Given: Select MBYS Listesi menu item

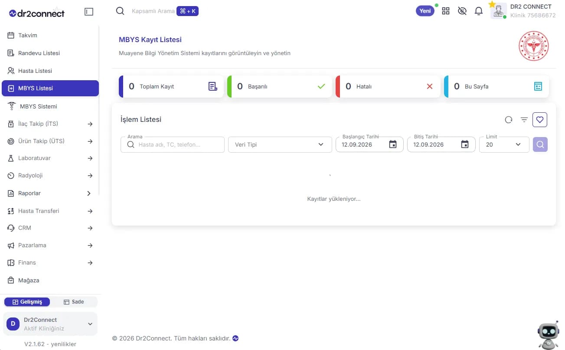Looking at the screenshot, I should click(50, 88).
